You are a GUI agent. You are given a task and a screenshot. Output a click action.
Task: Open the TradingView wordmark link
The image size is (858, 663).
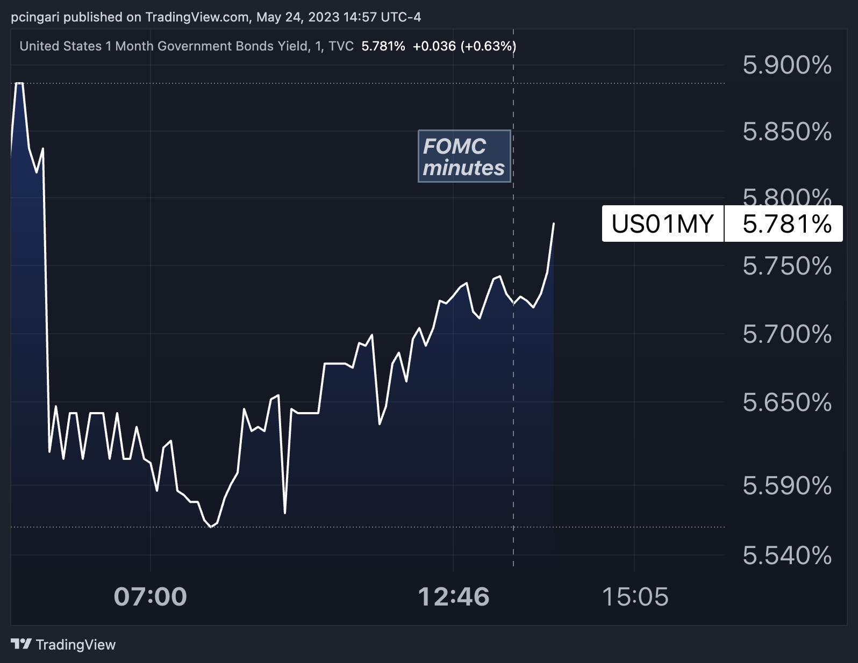[76, 645]
